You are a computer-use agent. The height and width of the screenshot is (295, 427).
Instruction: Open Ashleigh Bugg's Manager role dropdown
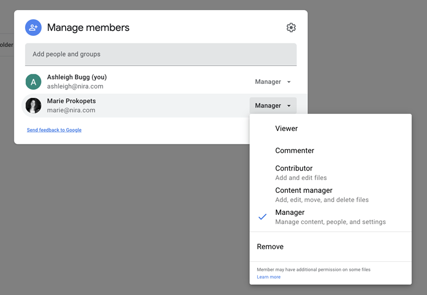[x=273, y=82]
